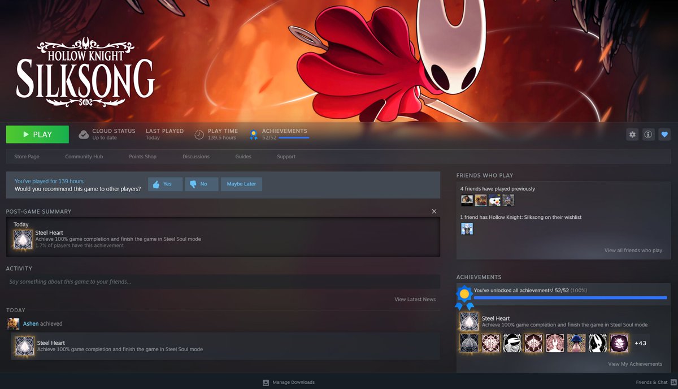Click the Play Time clock icon

pos(199,135)
